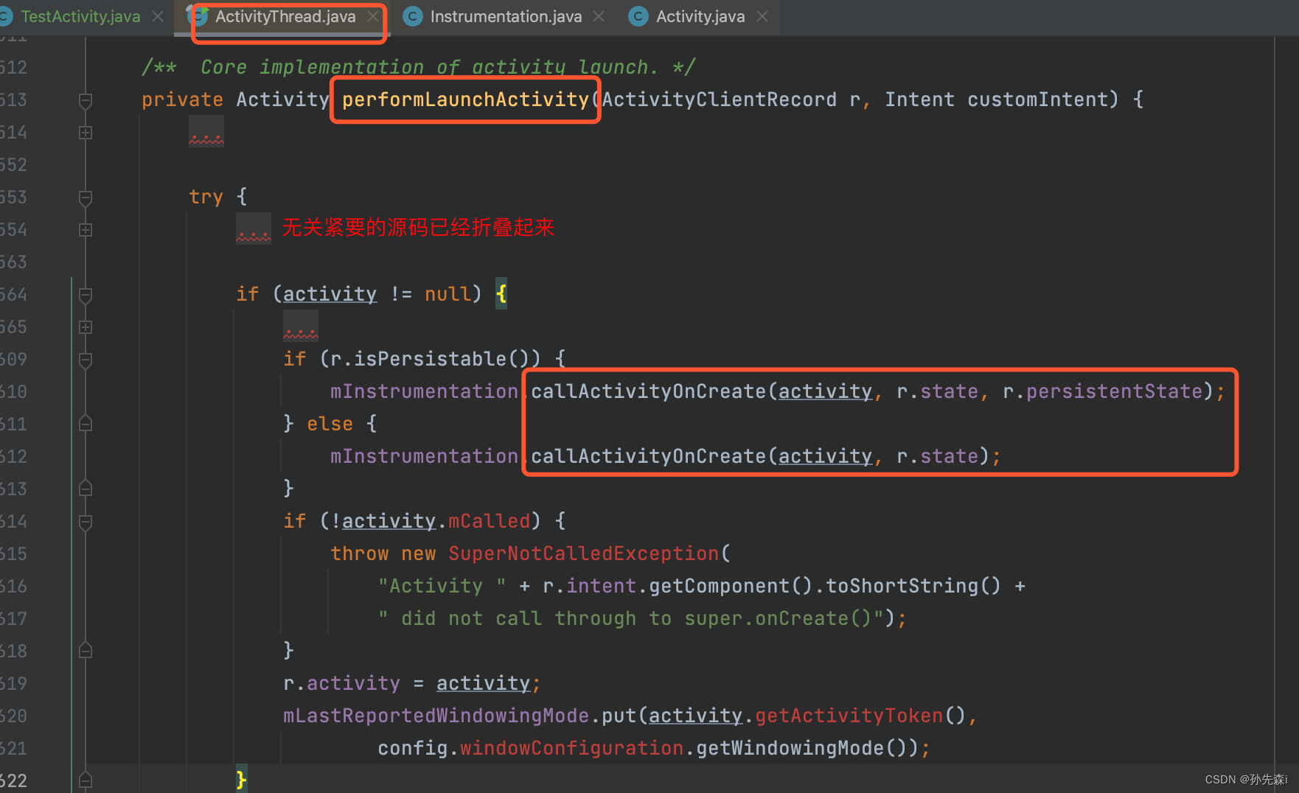The image size is (1299, 793).
Task: Click mLastReportedWindowingMode field
Action: [436, 716]
